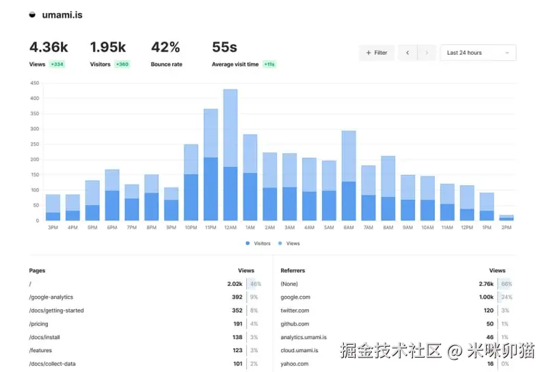Image resolution: width=547 pixels, height=372 pixels.
Task: Select (None) referrer row
Action: 397,284
